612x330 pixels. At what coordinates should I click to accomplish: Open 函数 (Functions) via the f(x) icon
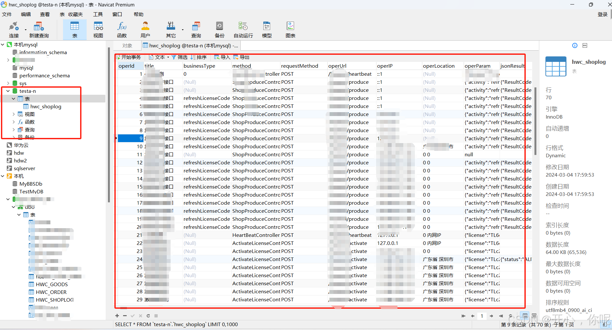coord(121,29)
